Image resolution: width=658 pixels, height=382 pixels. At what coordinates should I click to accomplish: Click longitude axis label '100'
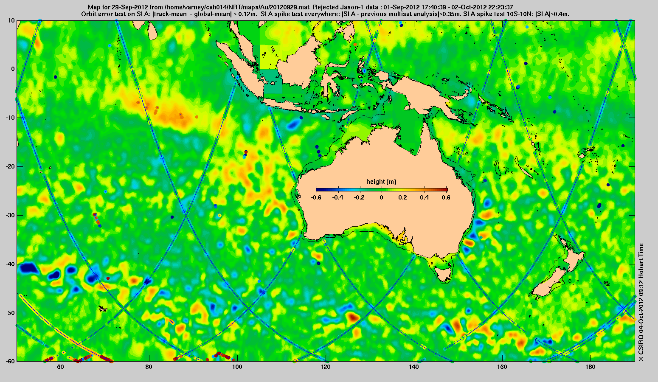tap(237, 367)
